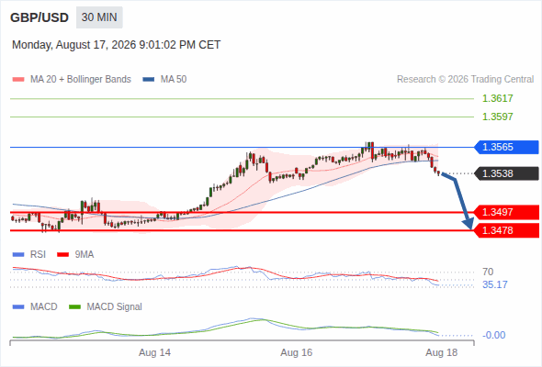The width and height of the screenshot is (542, 367).
Task: Toggle the MA 50 legend label
Action: (174, 80)
